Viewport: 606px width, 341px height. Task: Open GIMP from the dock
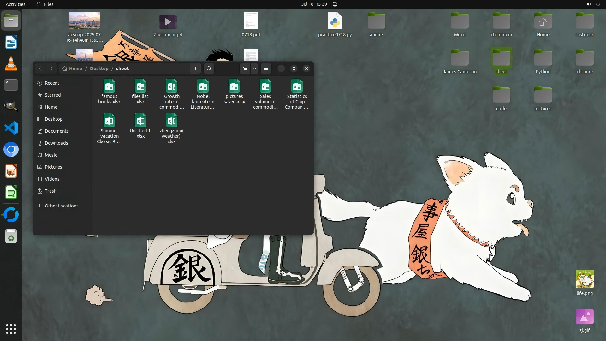click(x=11, y=106)
